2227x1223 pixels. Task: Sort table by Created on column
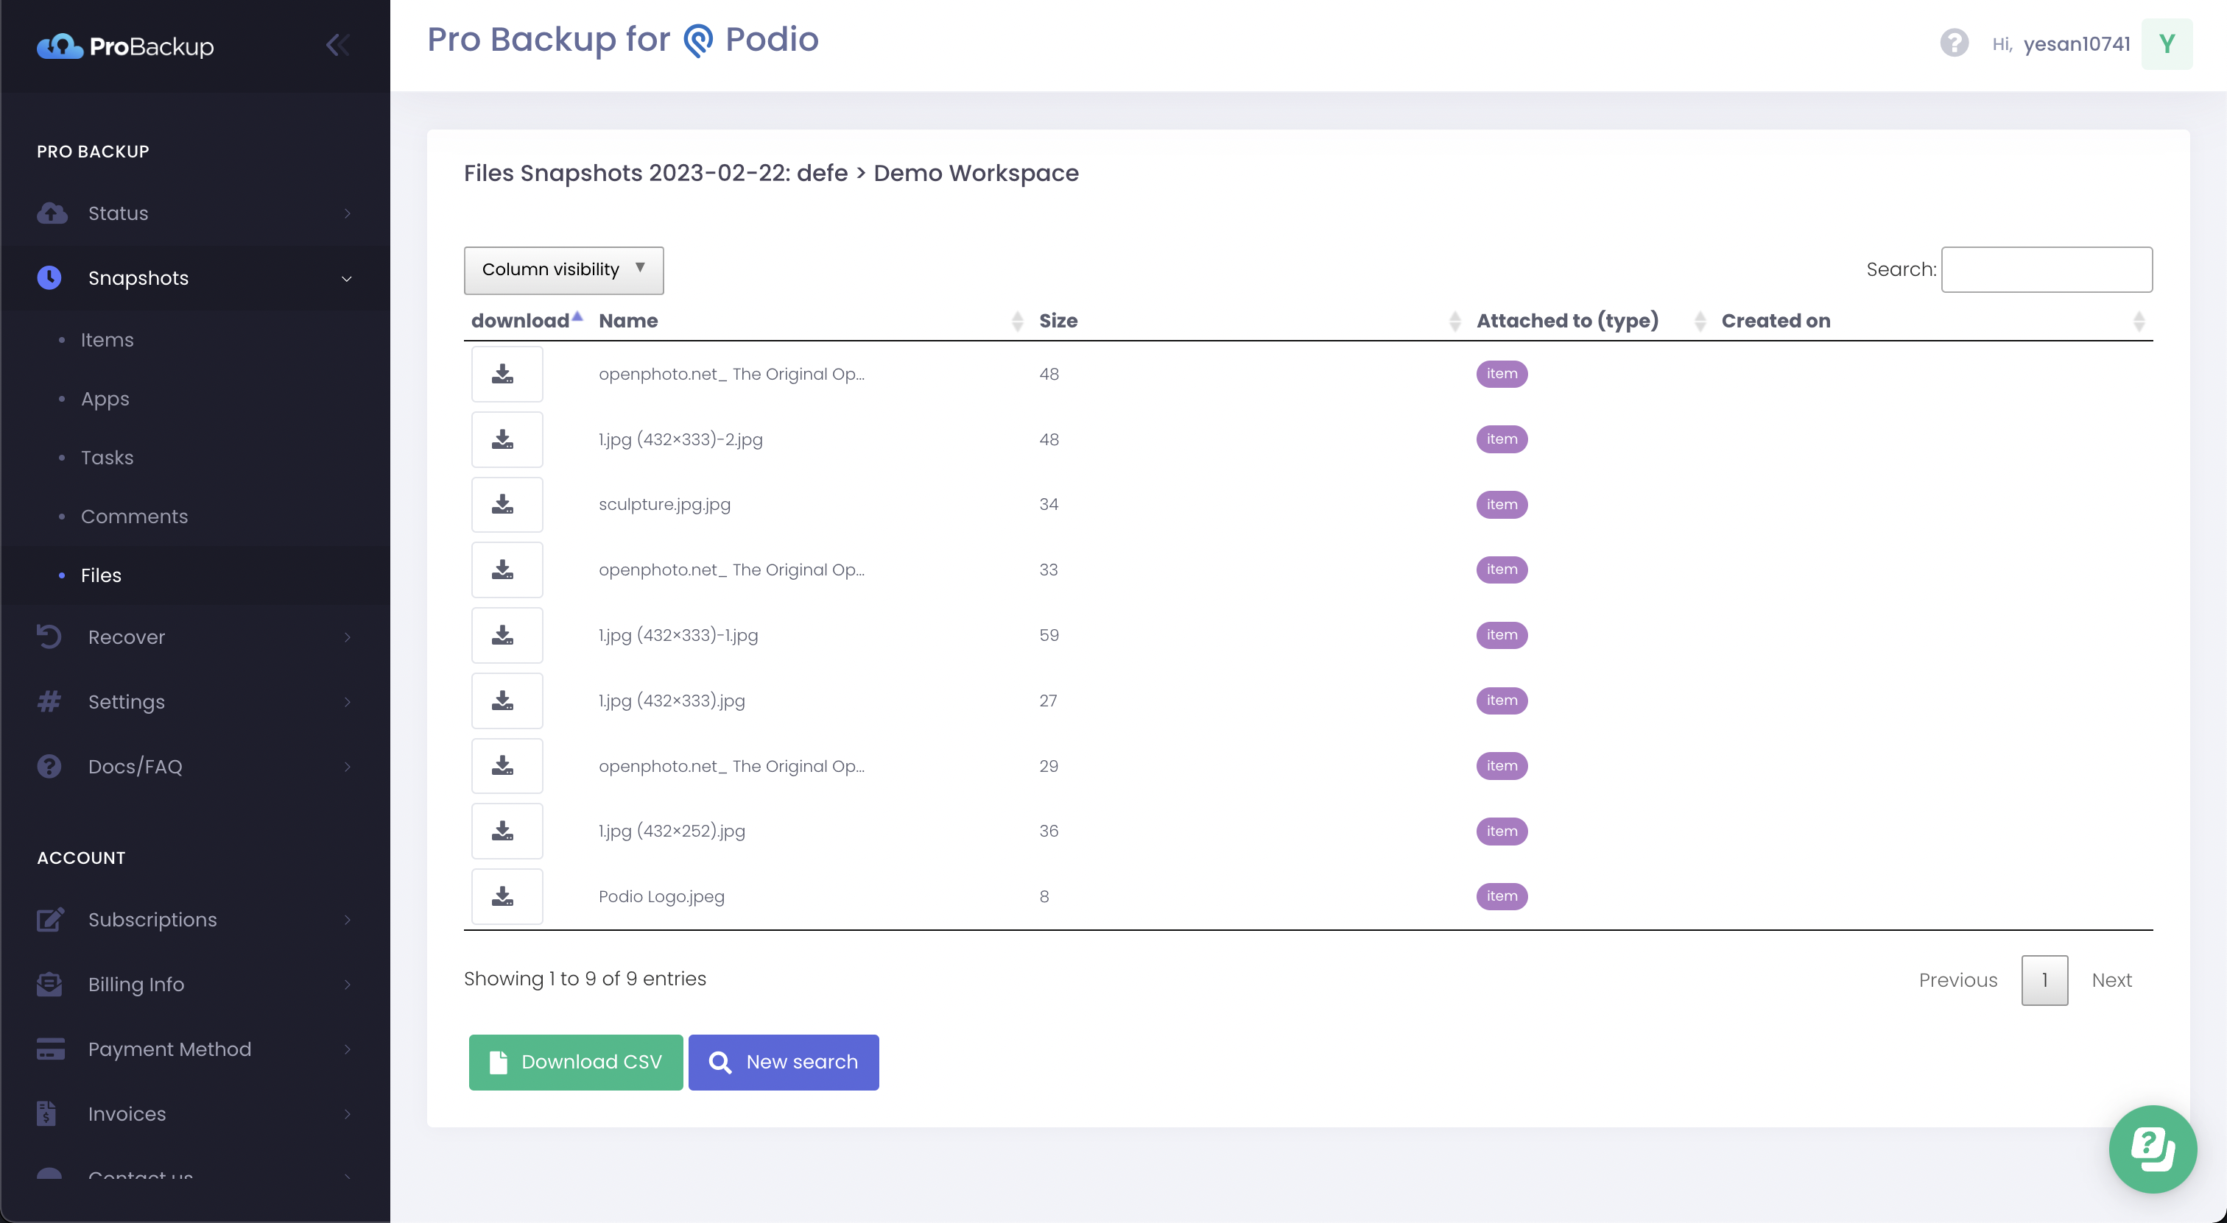[x=1776, y=322]
